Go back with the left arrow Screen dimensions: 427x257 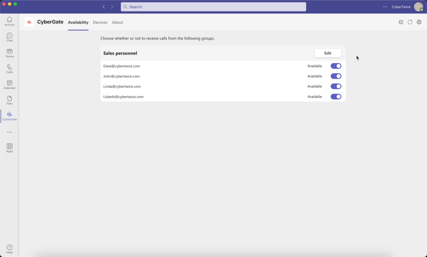click(104, 7)
